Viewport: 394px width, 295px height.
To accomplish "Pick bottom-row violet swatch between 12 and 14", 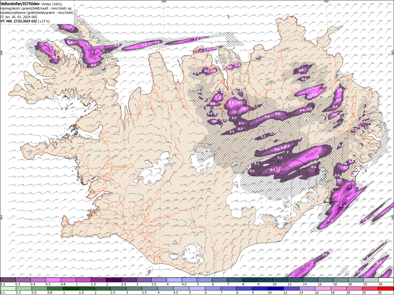I will (291, 289).
